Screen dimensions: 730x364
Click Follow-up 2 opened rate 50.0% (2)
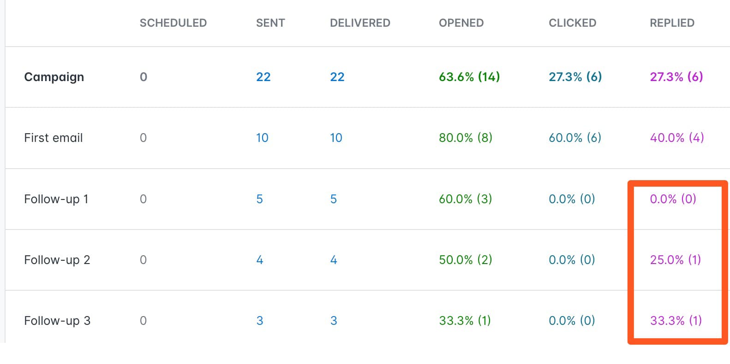[465, 260]
